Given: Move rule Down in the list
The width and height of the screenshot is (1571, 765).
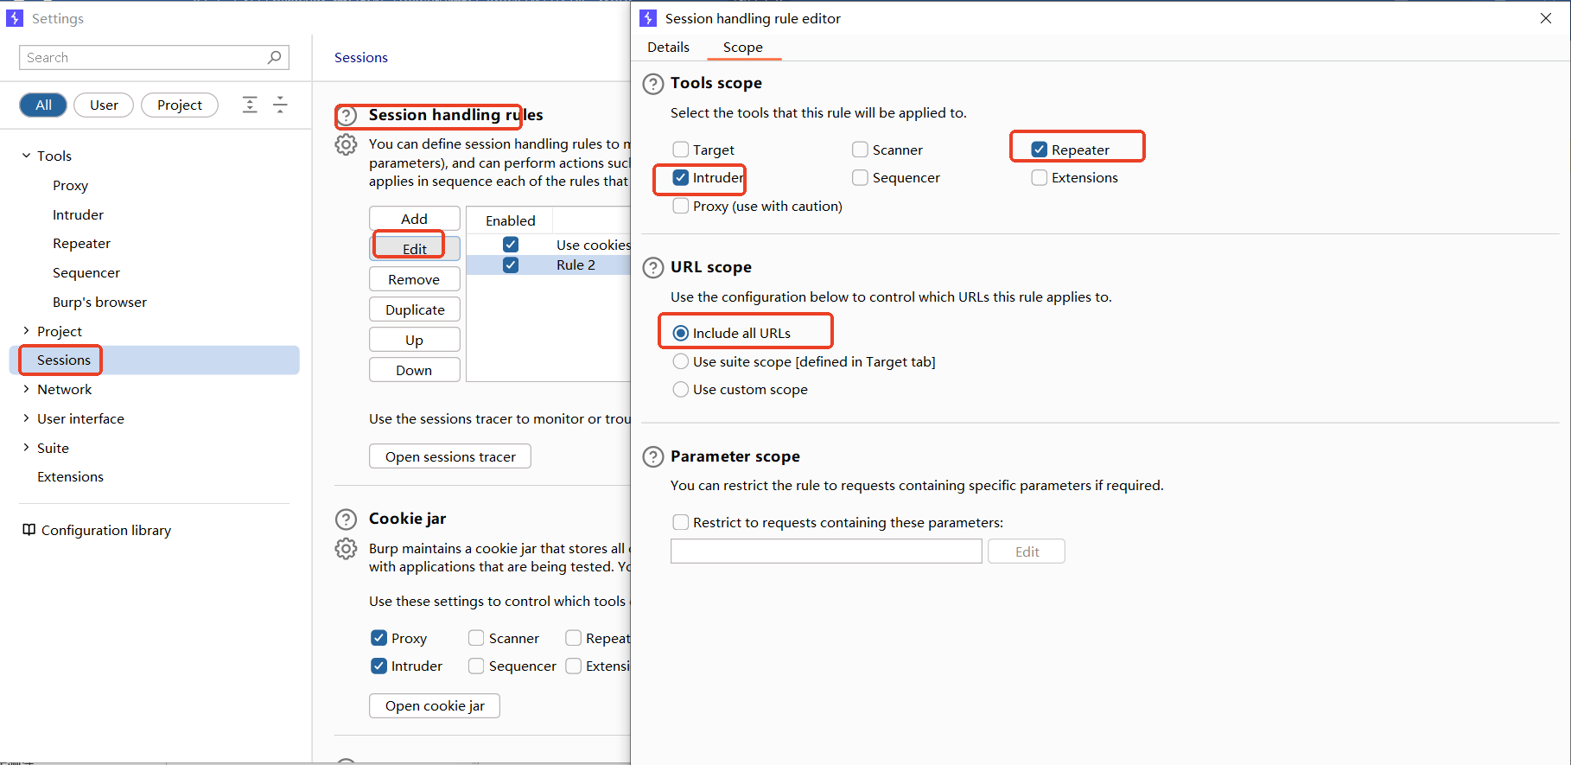Looking at the screenshot, I should point(415,370).
